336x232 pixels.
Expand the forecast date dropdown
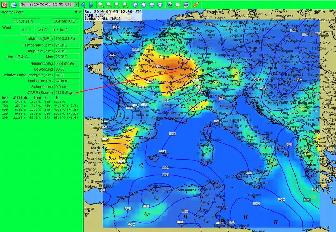(x=76, y=5)
